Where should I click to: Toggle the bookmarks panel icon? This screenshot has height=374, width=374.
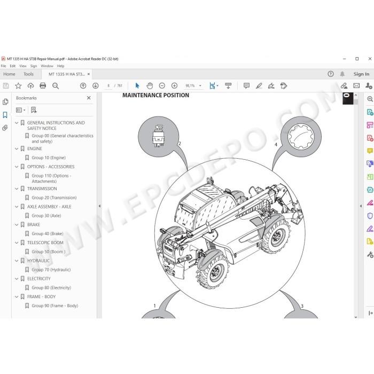[5, 115]
